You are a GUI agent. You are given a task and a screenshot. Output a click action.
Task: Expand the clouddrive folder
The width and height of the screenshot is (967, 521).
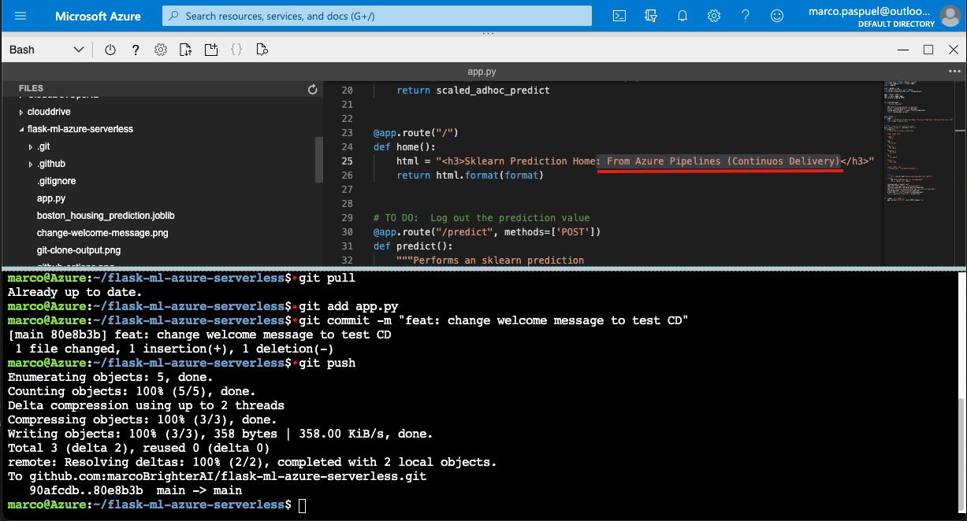[x=21, y=112]
